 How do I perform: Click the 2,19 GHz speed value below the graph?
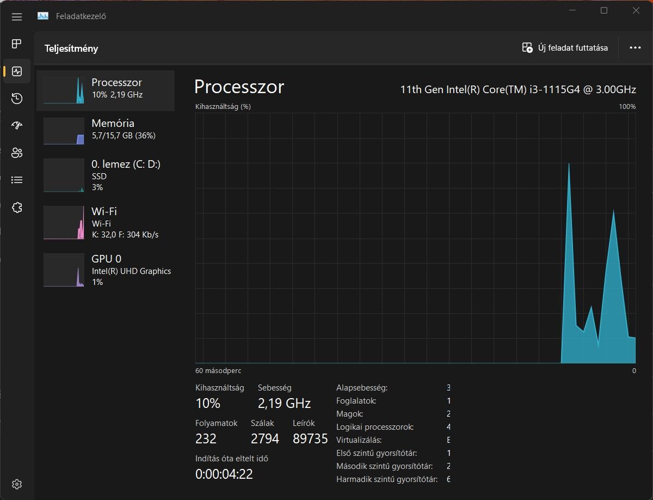tap(284, 404)
